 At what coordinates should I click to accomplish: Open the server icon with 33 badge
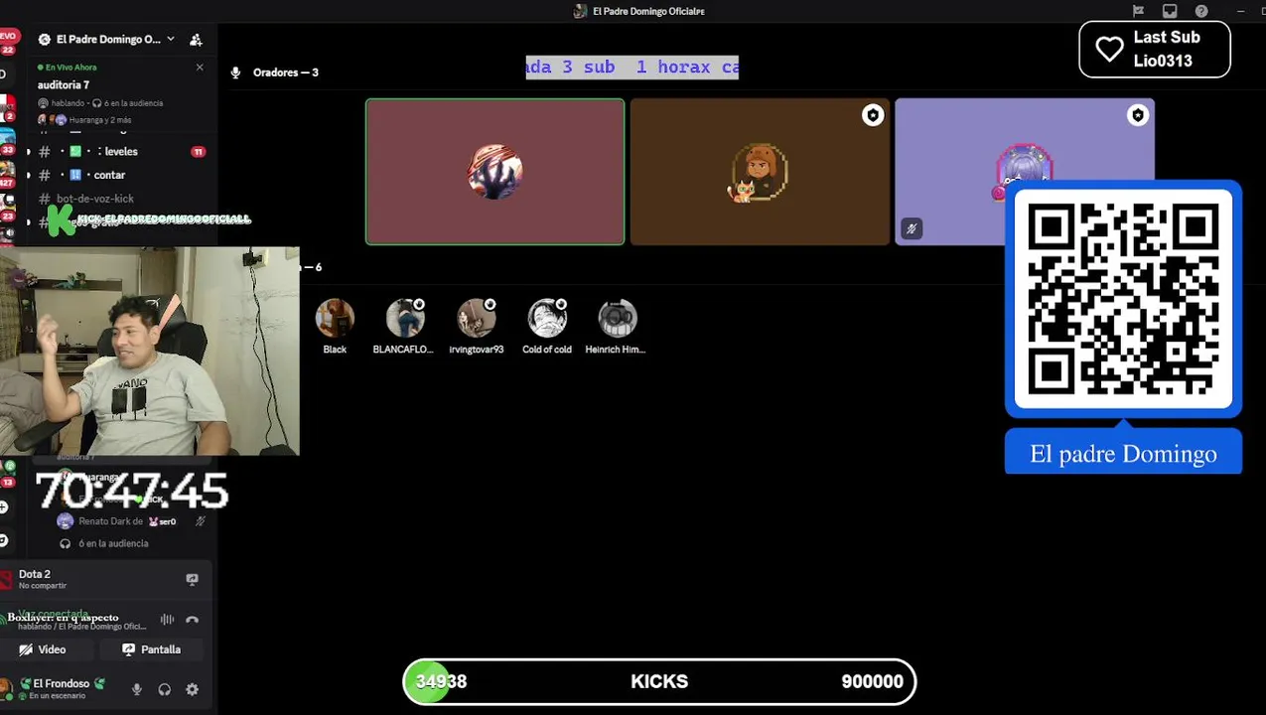(x=7, y=140)
